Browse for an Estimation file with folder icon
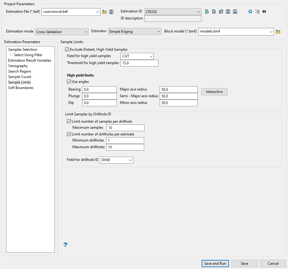This screenshot has height=269, width=288. 104,12
